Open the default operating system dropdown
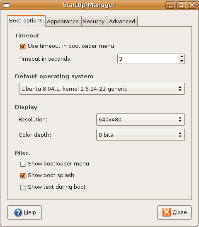Screen dimensions: 199x227 tap(102, 89)
